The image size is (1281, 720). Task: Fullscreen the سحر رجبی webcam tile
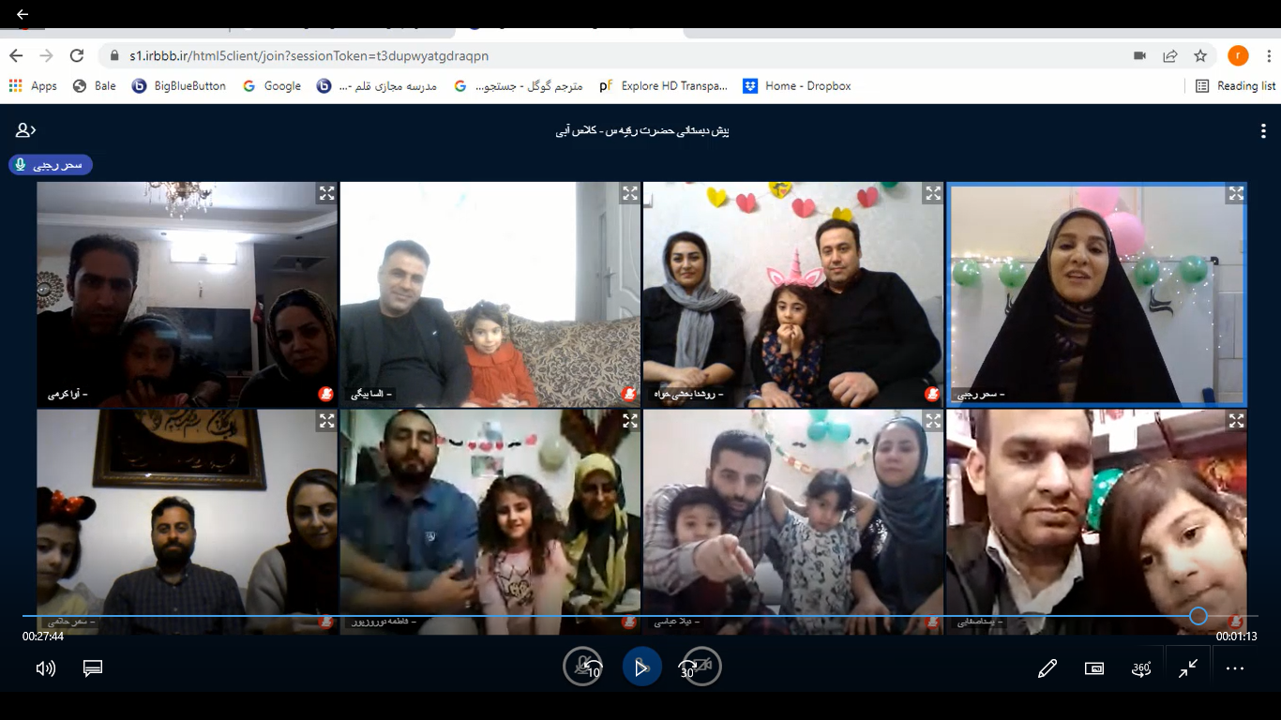[1236, 194]
